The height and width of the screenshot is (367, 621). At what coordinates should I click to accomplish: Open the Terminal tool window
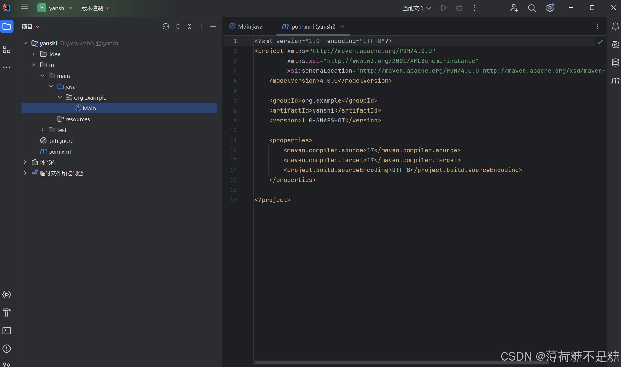[7, 331]
